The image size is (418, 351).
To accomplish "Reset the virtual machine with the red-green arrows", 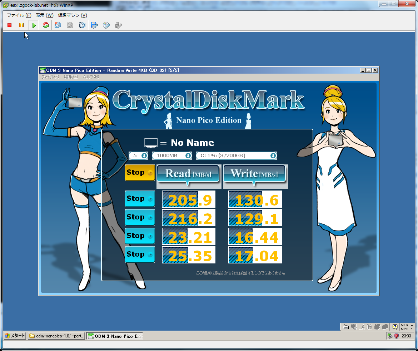I will [x=46, y=25].
